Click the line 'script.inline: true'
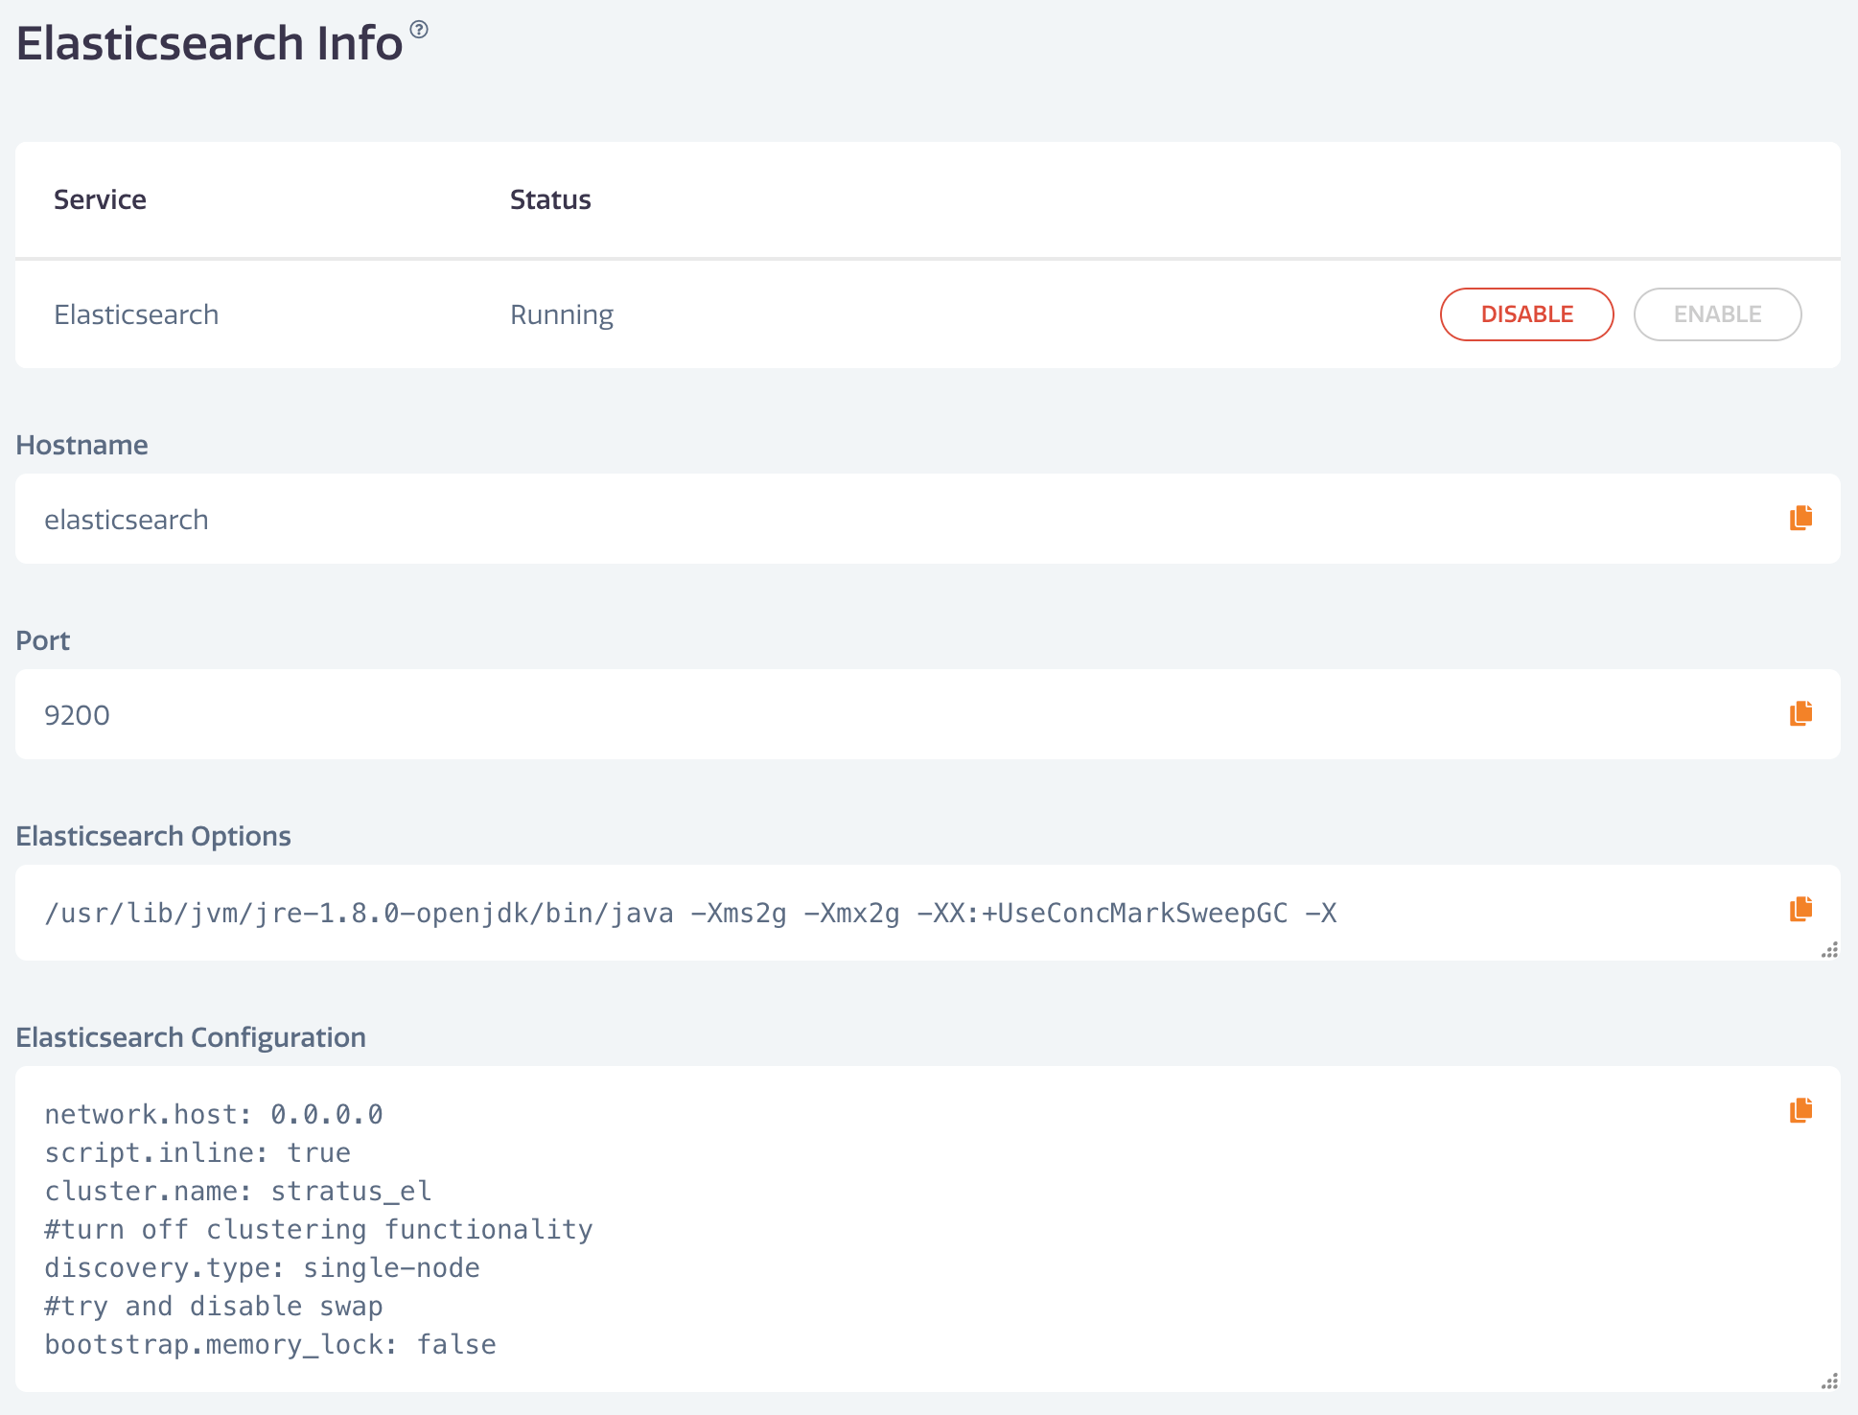The image size is (1858, 1415). point(197,1152)
